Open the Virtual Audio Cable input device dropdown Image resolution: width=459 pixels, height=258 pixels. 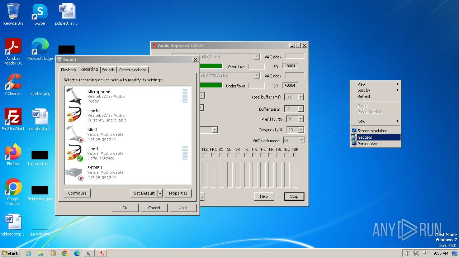pos(257,57)
